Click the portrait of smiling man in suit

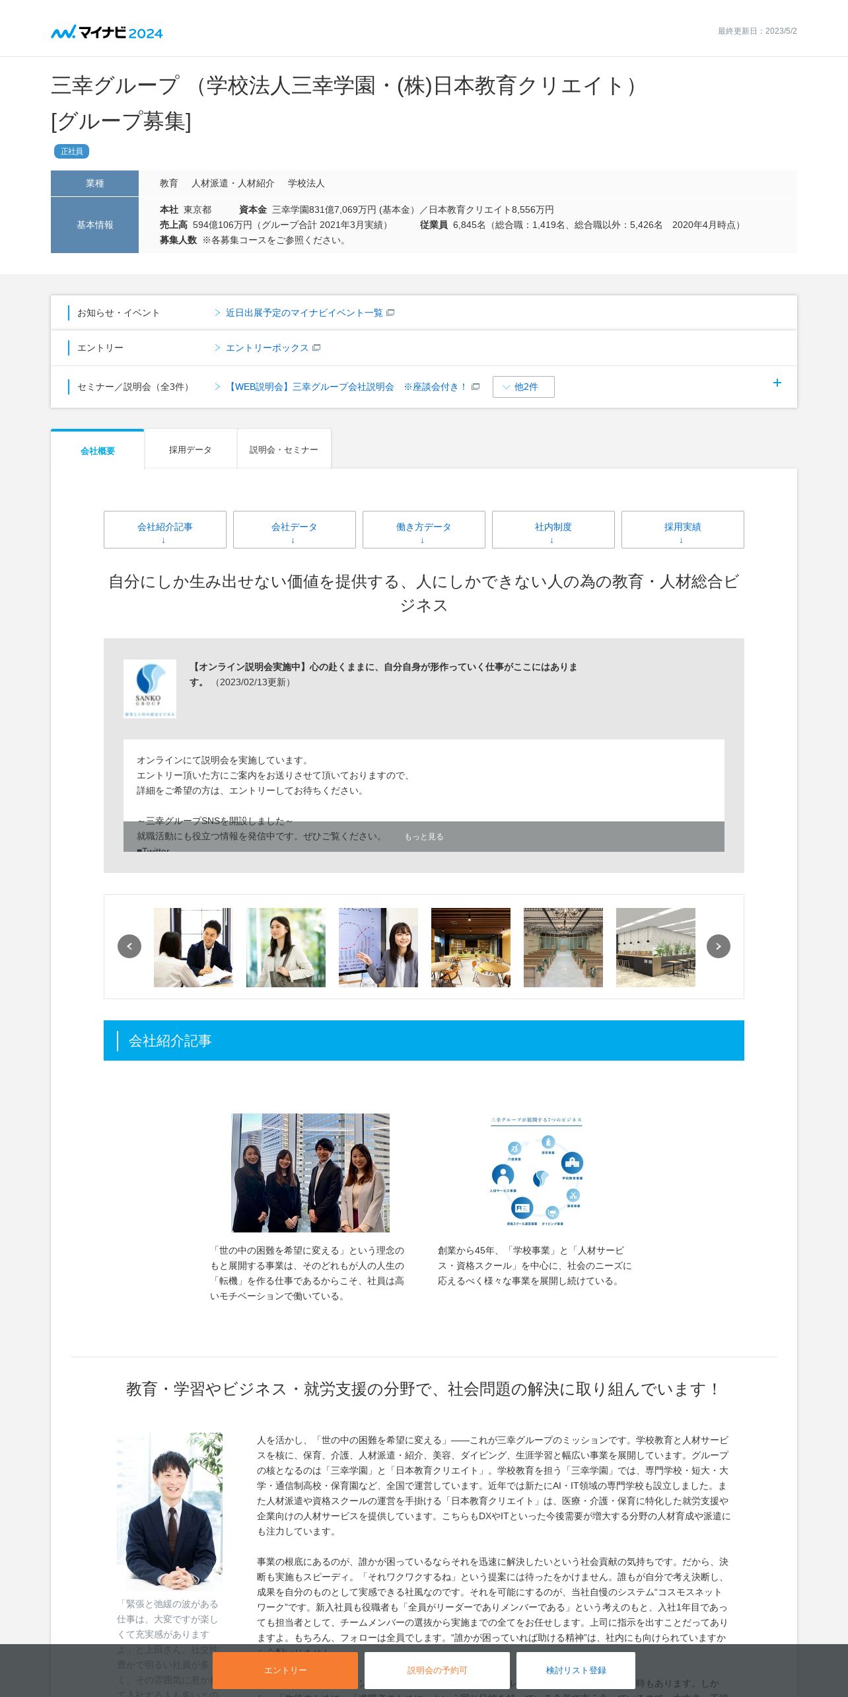[170, 1511]
